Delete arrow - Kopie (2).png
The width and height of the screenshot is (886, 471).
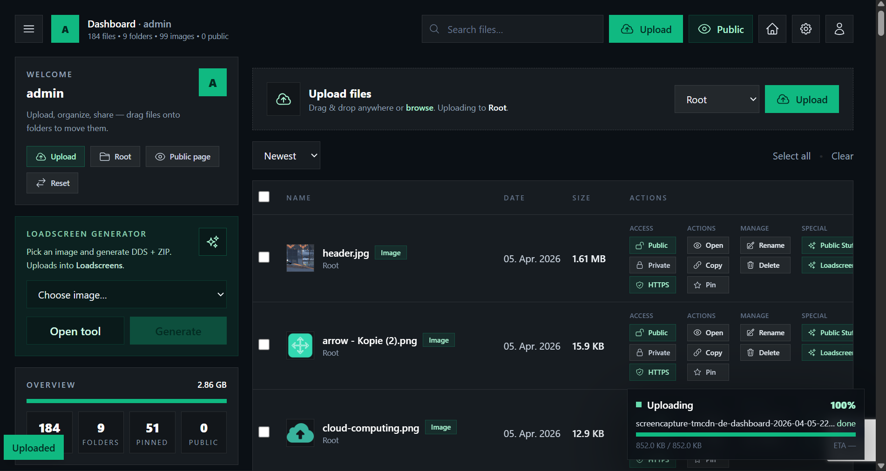(x=764, y=353)
